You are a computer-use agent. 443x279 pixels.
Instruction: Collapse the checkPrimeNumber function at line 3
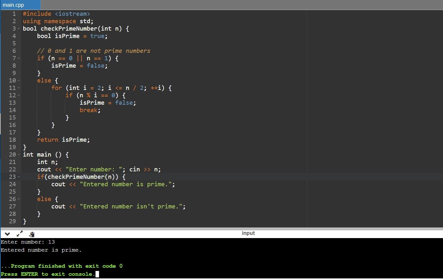19,29
